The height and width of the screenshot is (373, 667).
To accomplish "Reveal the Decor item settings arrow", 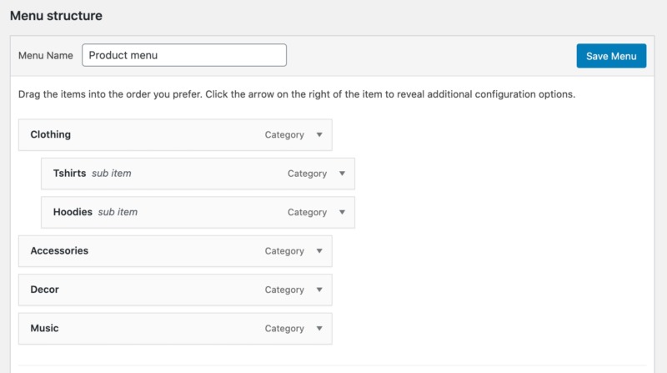I will 318,290.
